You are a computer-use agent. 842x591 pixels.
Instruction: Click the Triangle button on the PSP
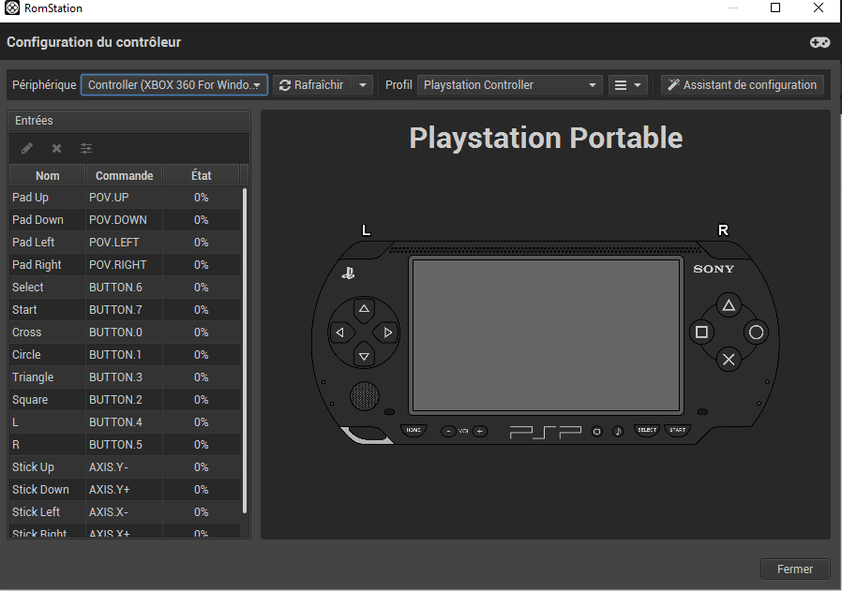(x=729, y=305)
